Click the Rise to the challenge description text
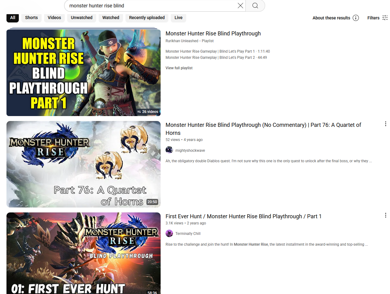 (x=267, y=244)
